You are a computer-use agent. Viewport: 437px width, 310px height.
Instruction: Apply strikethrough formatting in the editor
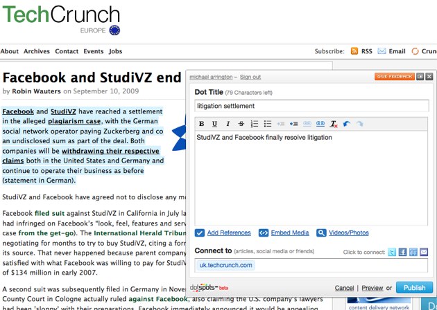tap(241, 124)
